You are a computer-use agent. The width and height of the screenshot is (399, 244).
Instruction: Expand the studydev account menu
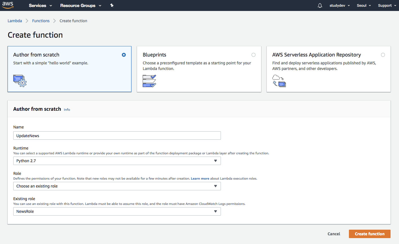pyautogui.click(x=340, y=5)
